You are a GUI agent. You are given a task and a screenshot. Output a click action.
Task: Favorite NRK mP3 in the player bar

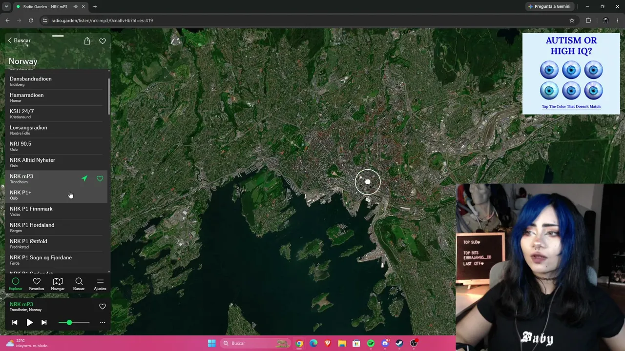tap(103, 307)
